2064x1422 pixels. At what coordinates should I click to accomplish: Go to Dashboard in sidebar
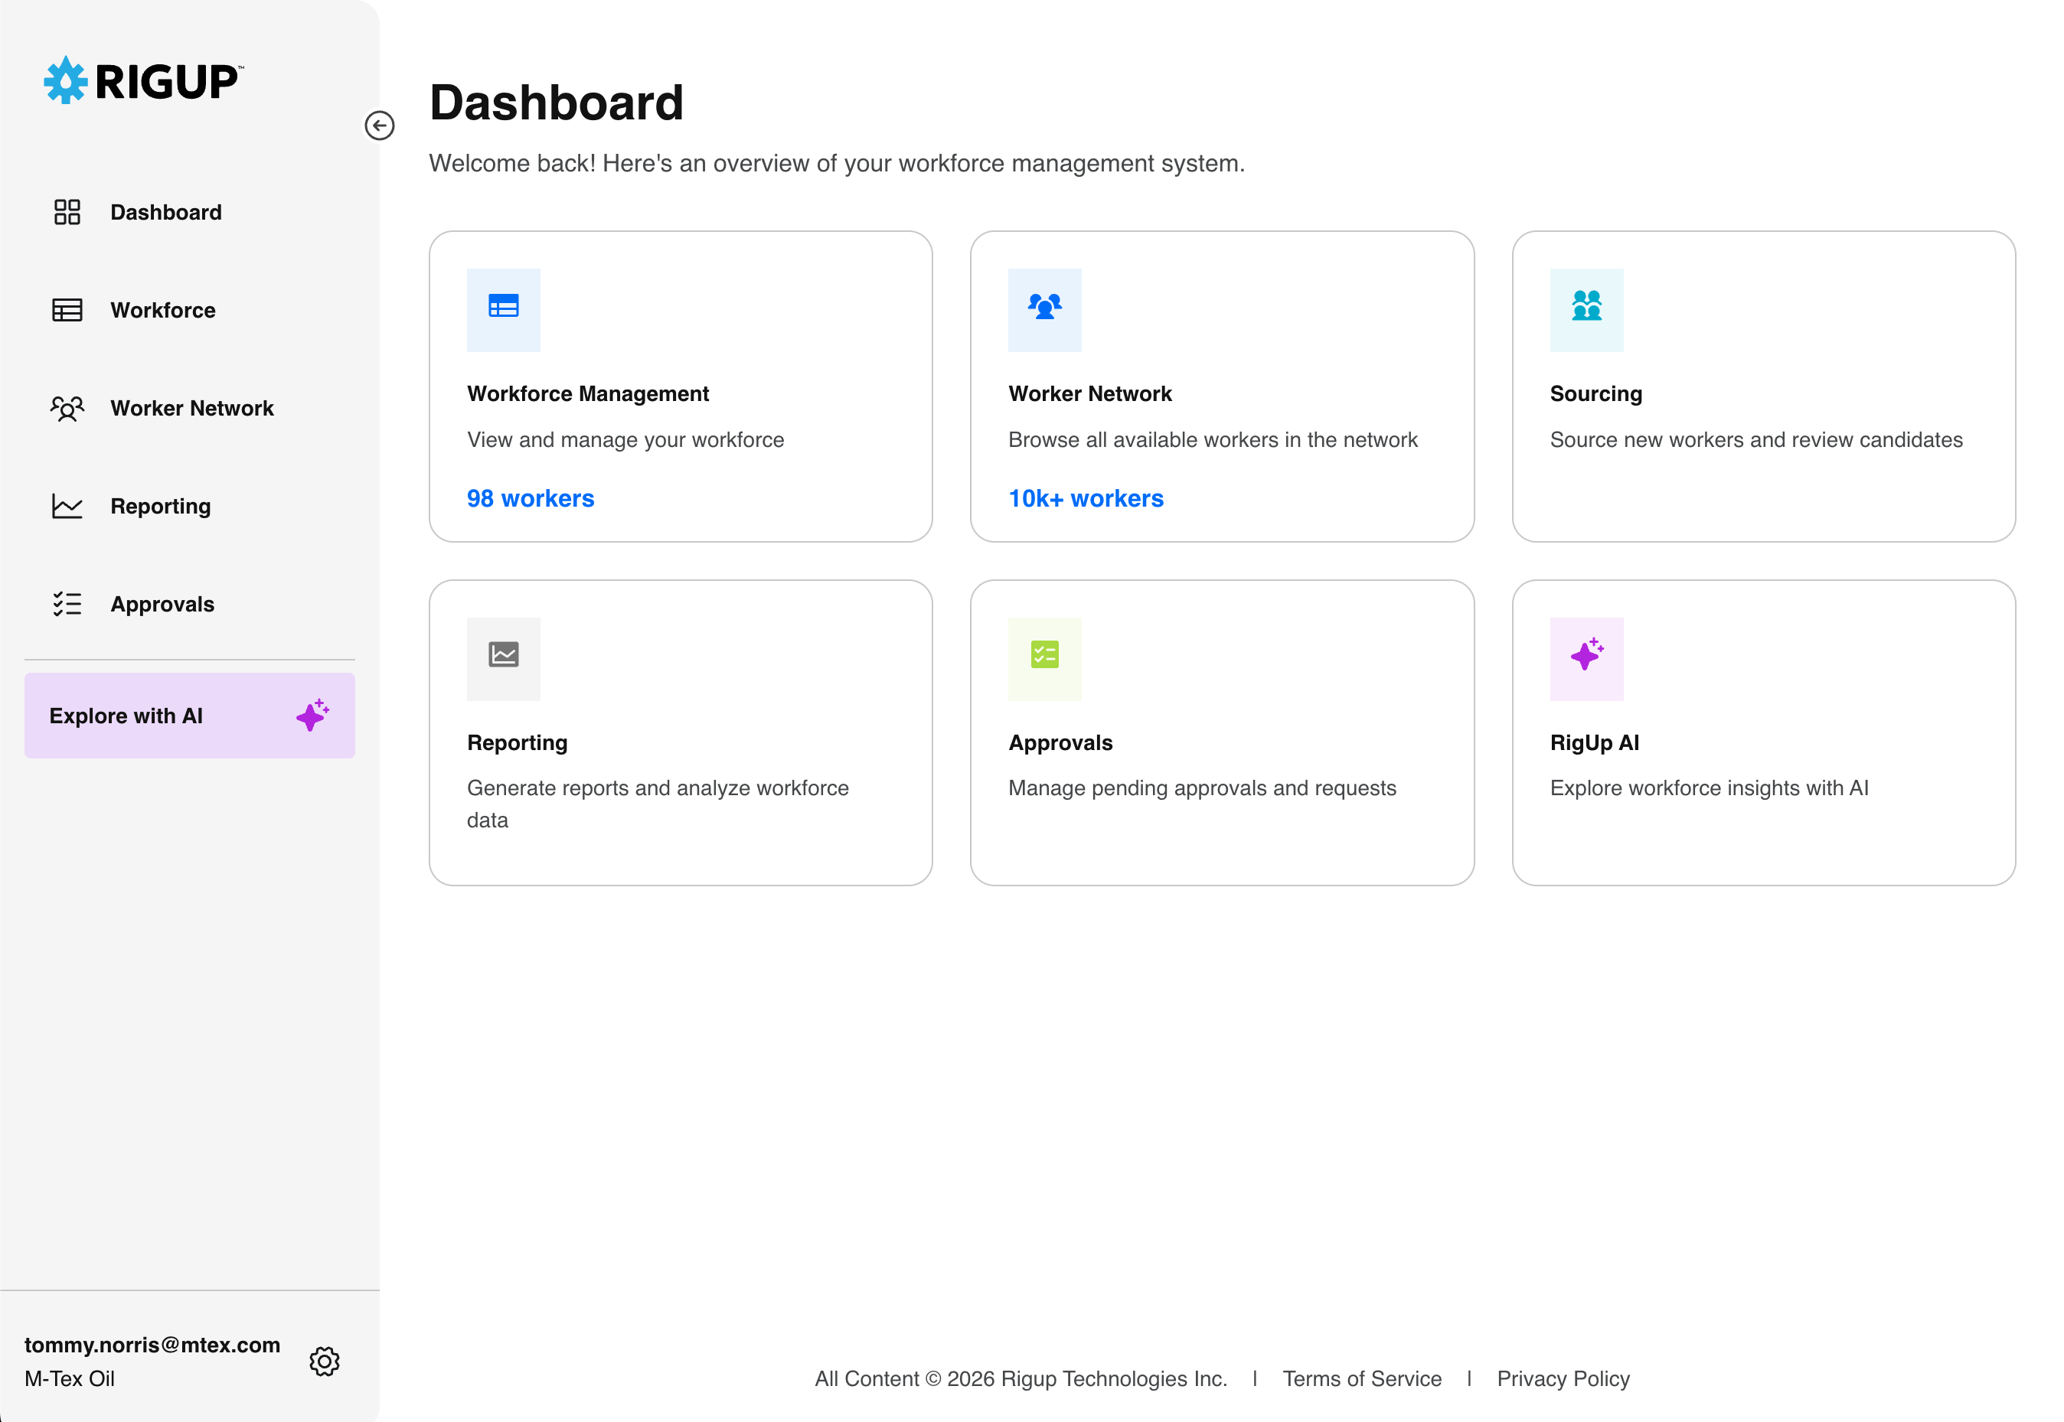click(166, 212)
